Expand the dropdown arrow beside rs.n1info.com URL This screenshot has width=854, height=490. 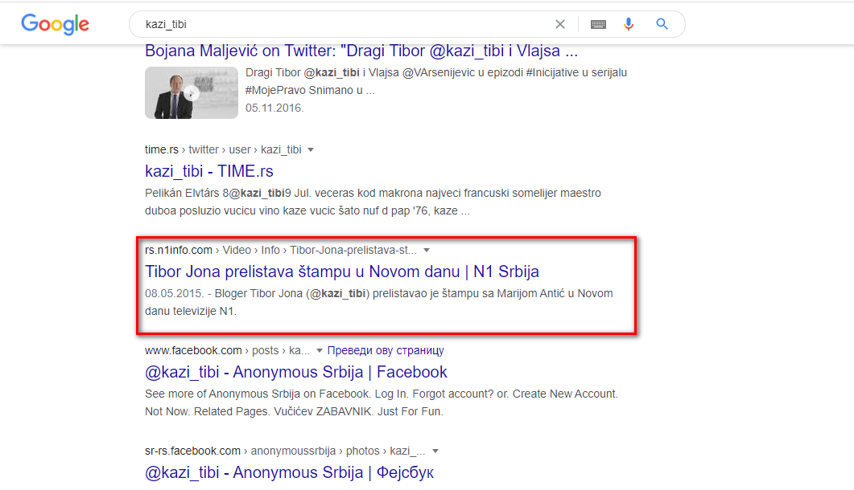(427, 250)
